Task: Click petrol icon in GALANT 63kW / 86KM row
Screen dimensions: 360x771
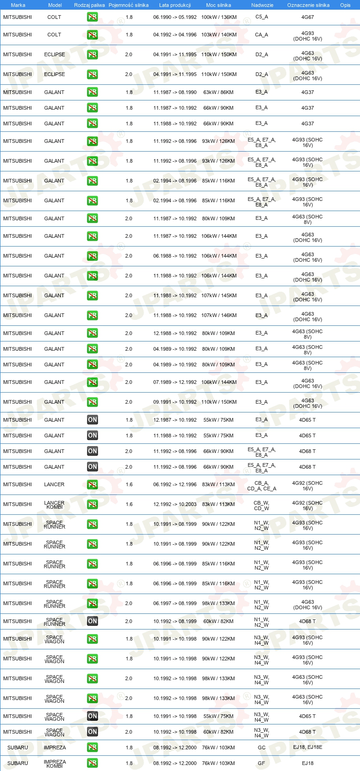Action: (93, 92)
